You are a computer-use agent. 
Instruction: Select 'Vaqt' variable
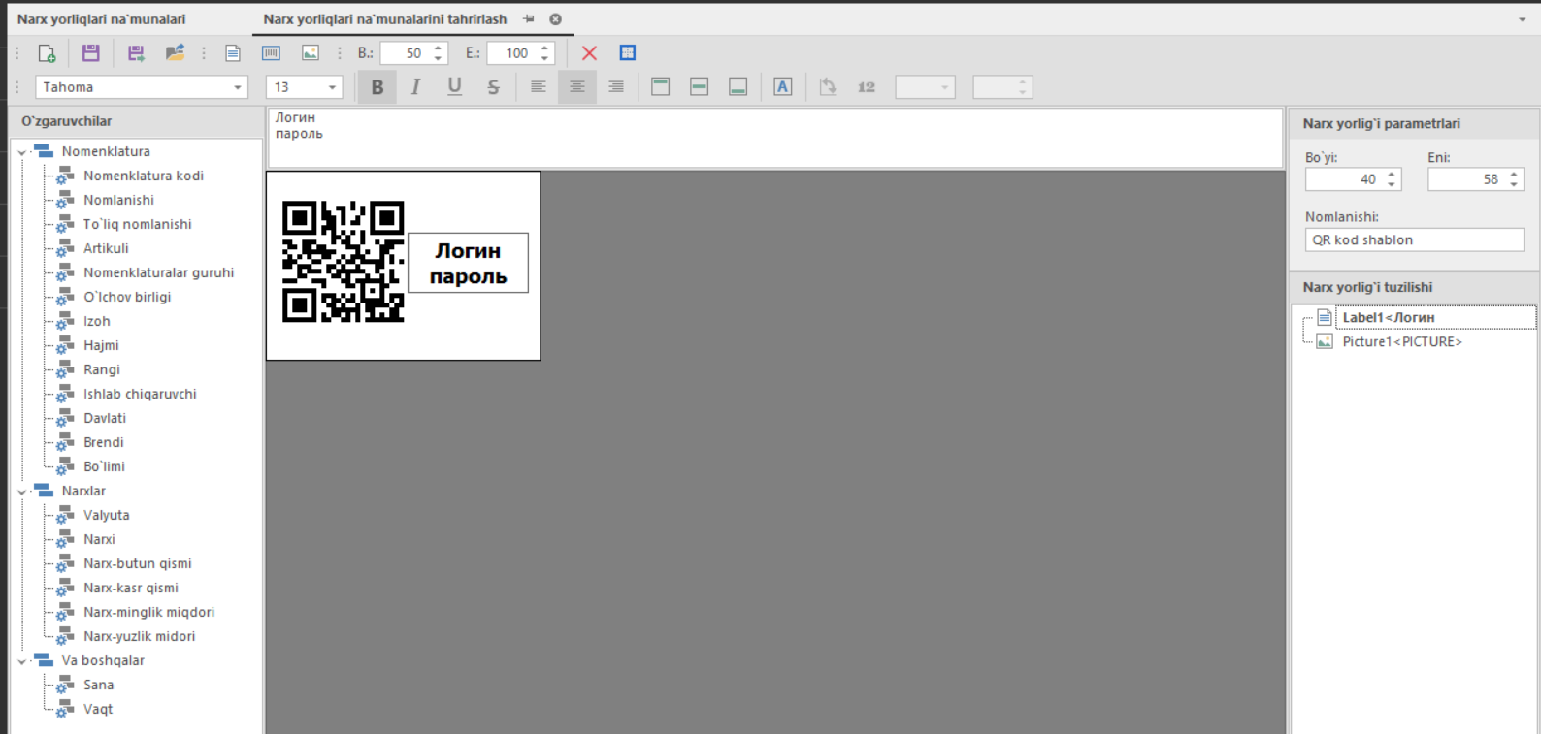coord(98,709)
